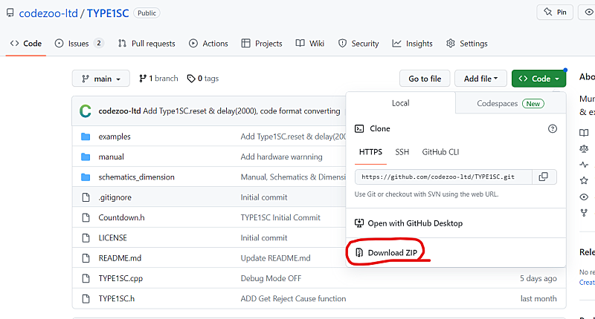Screen dimensions: 595x319
Task: Copy the HTTPS clone URL to clipboard
Action: [544, 177]
